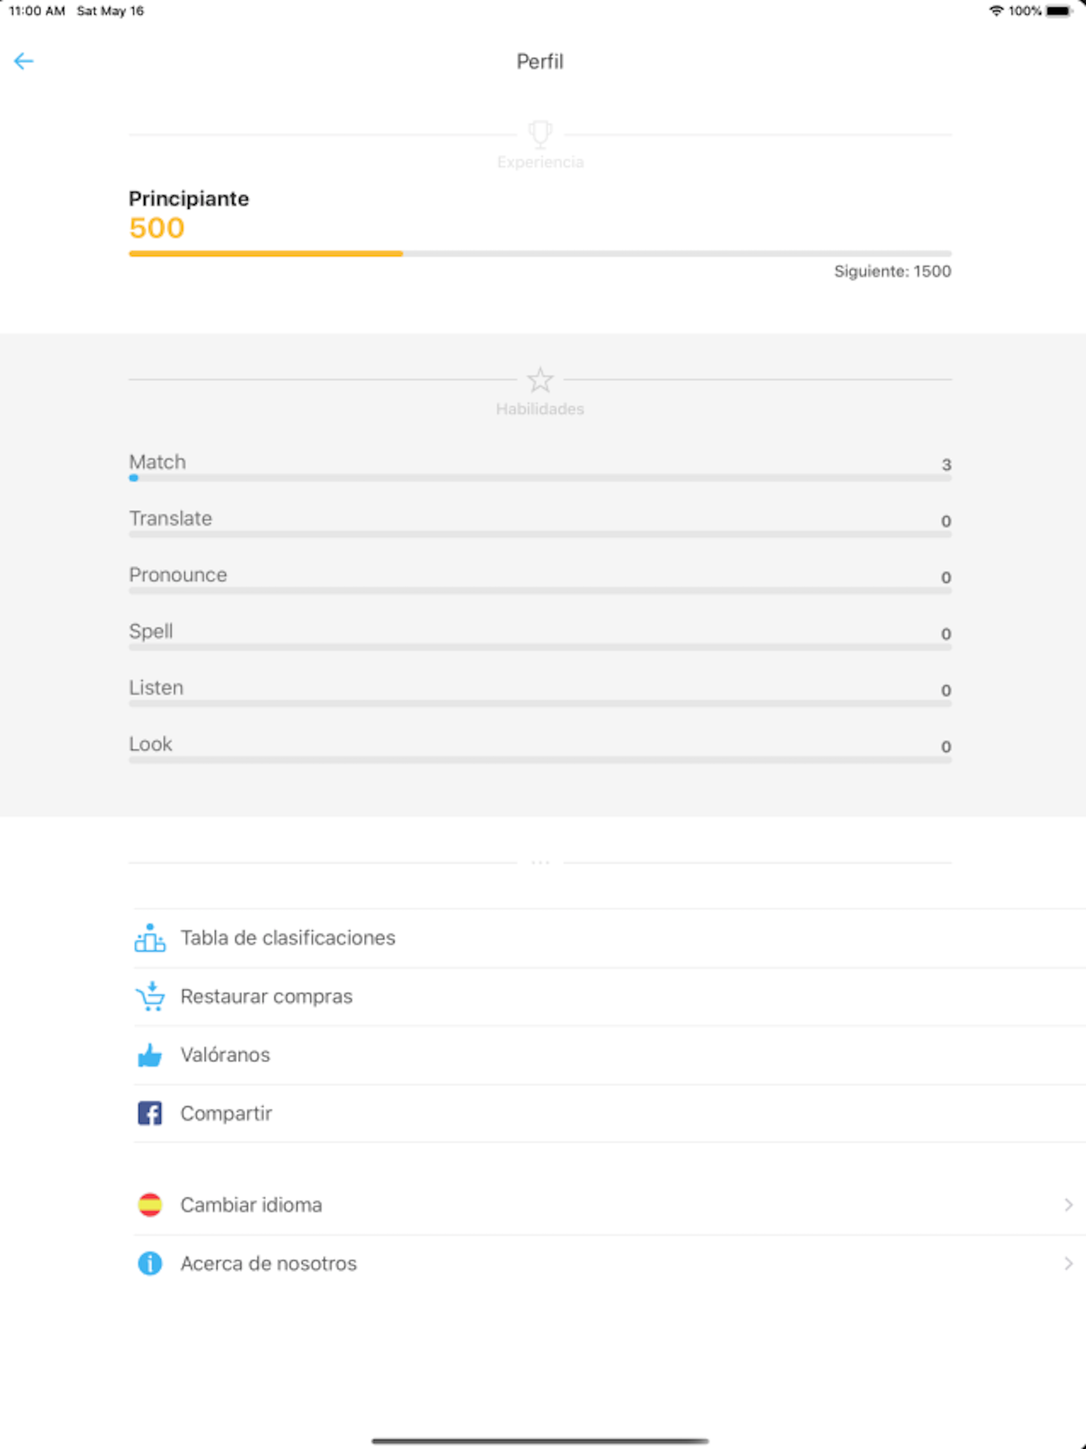Open Tabla de clasificaciones
1086x1449 pixels.
(x=609, y=938)
